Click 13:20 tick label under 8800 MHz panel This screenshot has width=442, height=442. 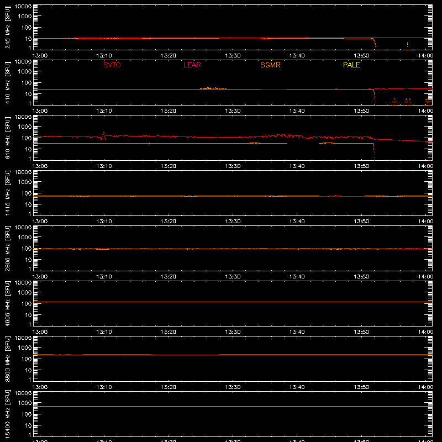(169, 387)
